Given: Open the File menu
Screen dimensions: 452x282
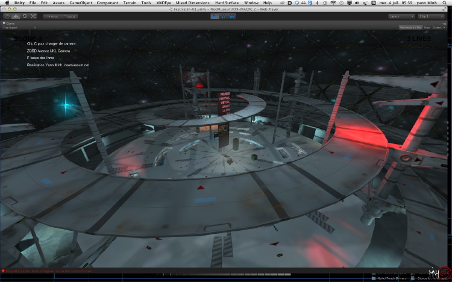Looking at the screenshot, I should (33, 2).
